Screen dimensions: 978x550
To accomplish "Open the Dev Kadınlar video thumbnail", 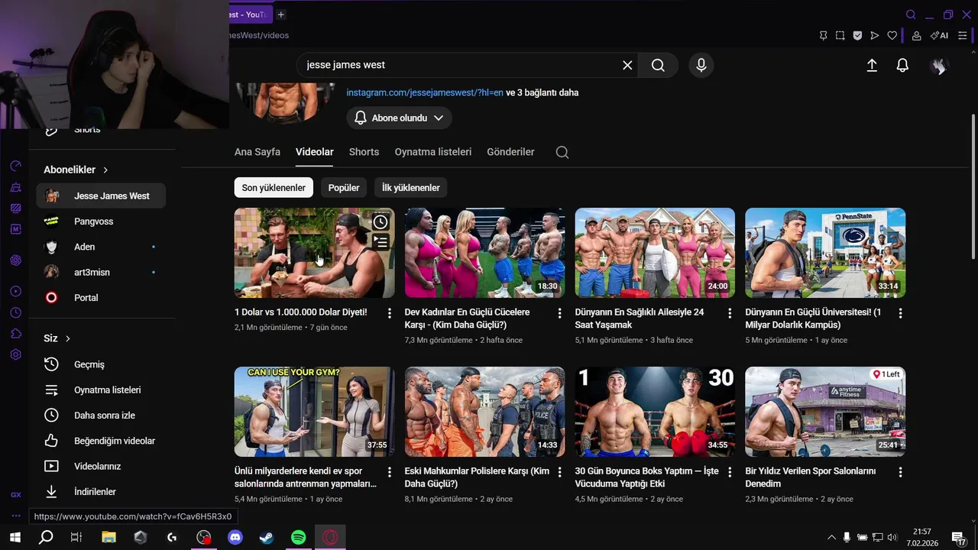I will click(x=485, y=253).
